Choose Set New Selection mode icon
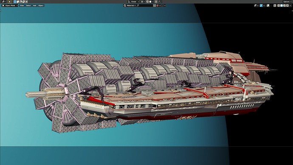Viewport: 293px width, 165px height. pos(15,2)
